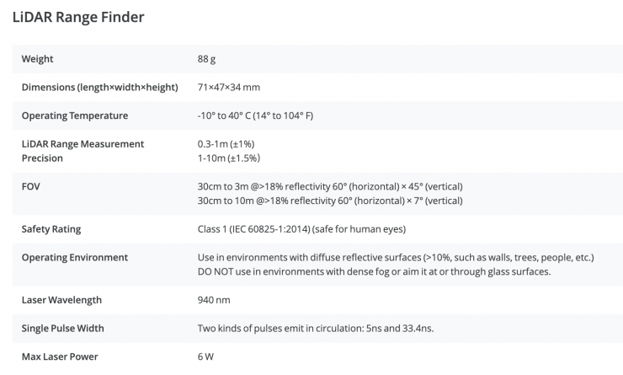623x375 pixels.
Task: Click the 30cm to 10m FOV line
Action: pos(330,201)
